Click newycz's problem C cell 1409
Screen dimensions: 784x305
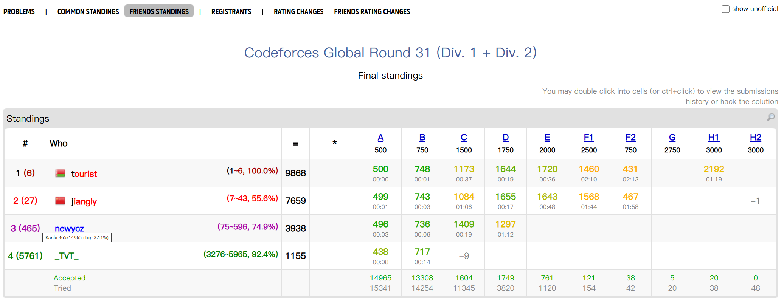464,228
